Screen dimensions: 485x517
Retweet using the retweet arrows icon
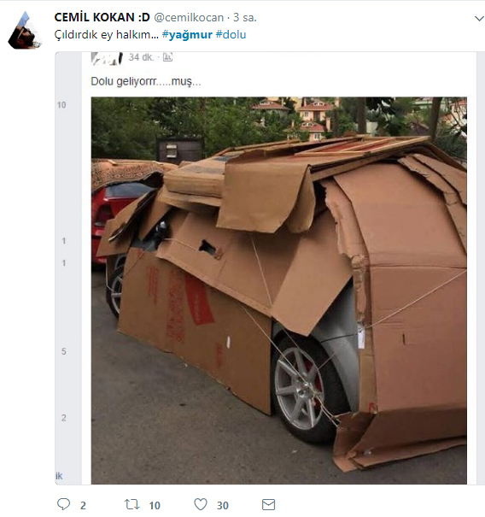pyautogui.click(x=131, y=504)
